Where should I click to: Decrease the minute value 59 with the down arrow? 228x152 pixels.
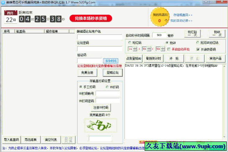point(149,50)
